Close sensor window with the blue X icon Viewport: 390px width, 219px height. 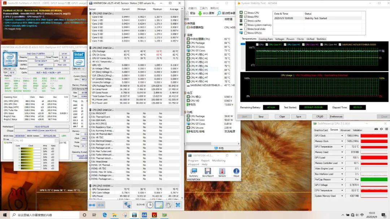click(178, 205)
